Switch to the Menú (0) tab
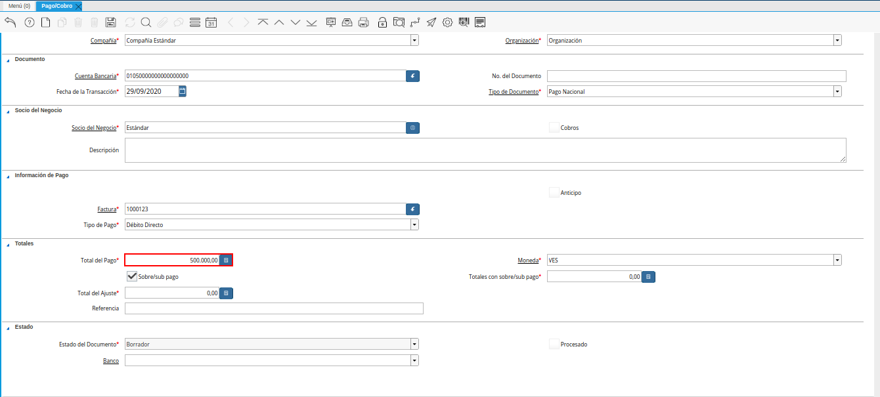The image size is (880, 397). point(19,6)
